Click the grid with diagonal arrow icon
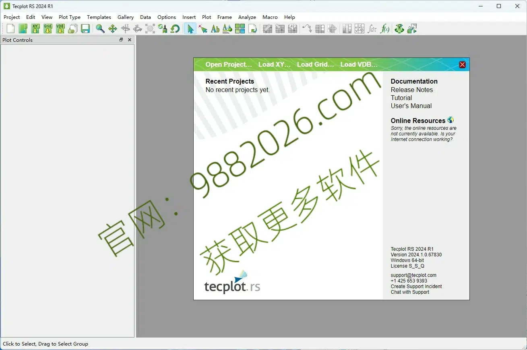527x350 pixels. click(x=280, y=29)
